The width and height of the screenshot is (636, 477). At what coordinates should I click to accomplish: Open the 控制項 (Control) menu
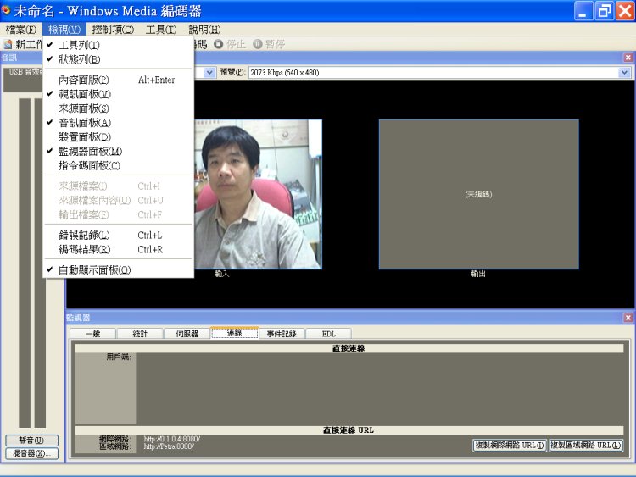(x=113, y=30)
